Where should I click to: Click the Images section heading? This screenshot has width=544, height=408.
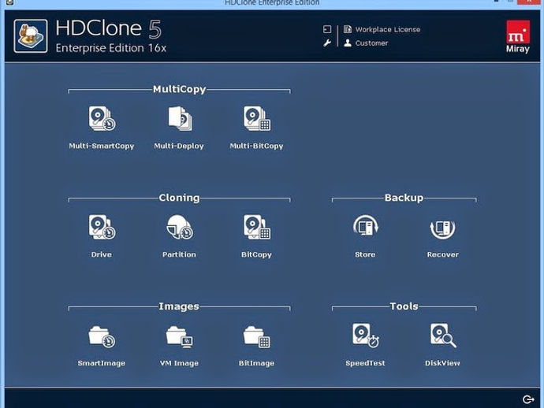[x=179, y=306]
